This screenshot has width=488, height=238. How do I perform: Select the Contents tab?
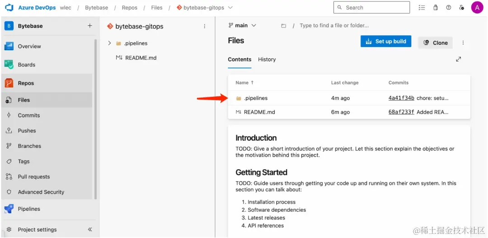click(239, 59)
